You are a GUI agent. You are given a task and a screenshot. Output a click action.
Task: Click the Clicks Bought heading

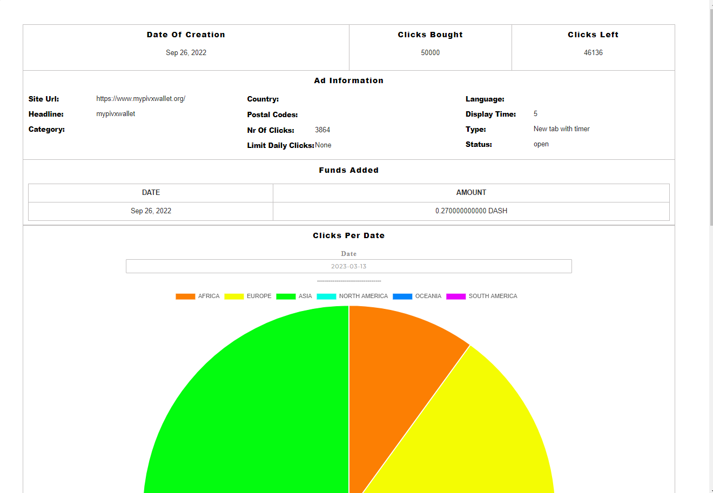(x=431, y=35)
